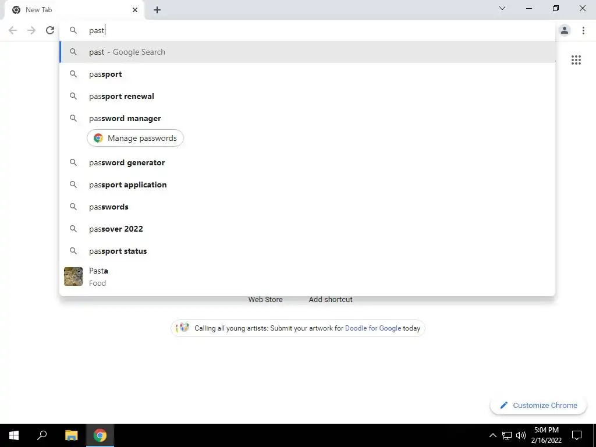Select the 'passover 2022' suggestion
Viewport: 596px width, 447px height.
[x=307, y=229]
